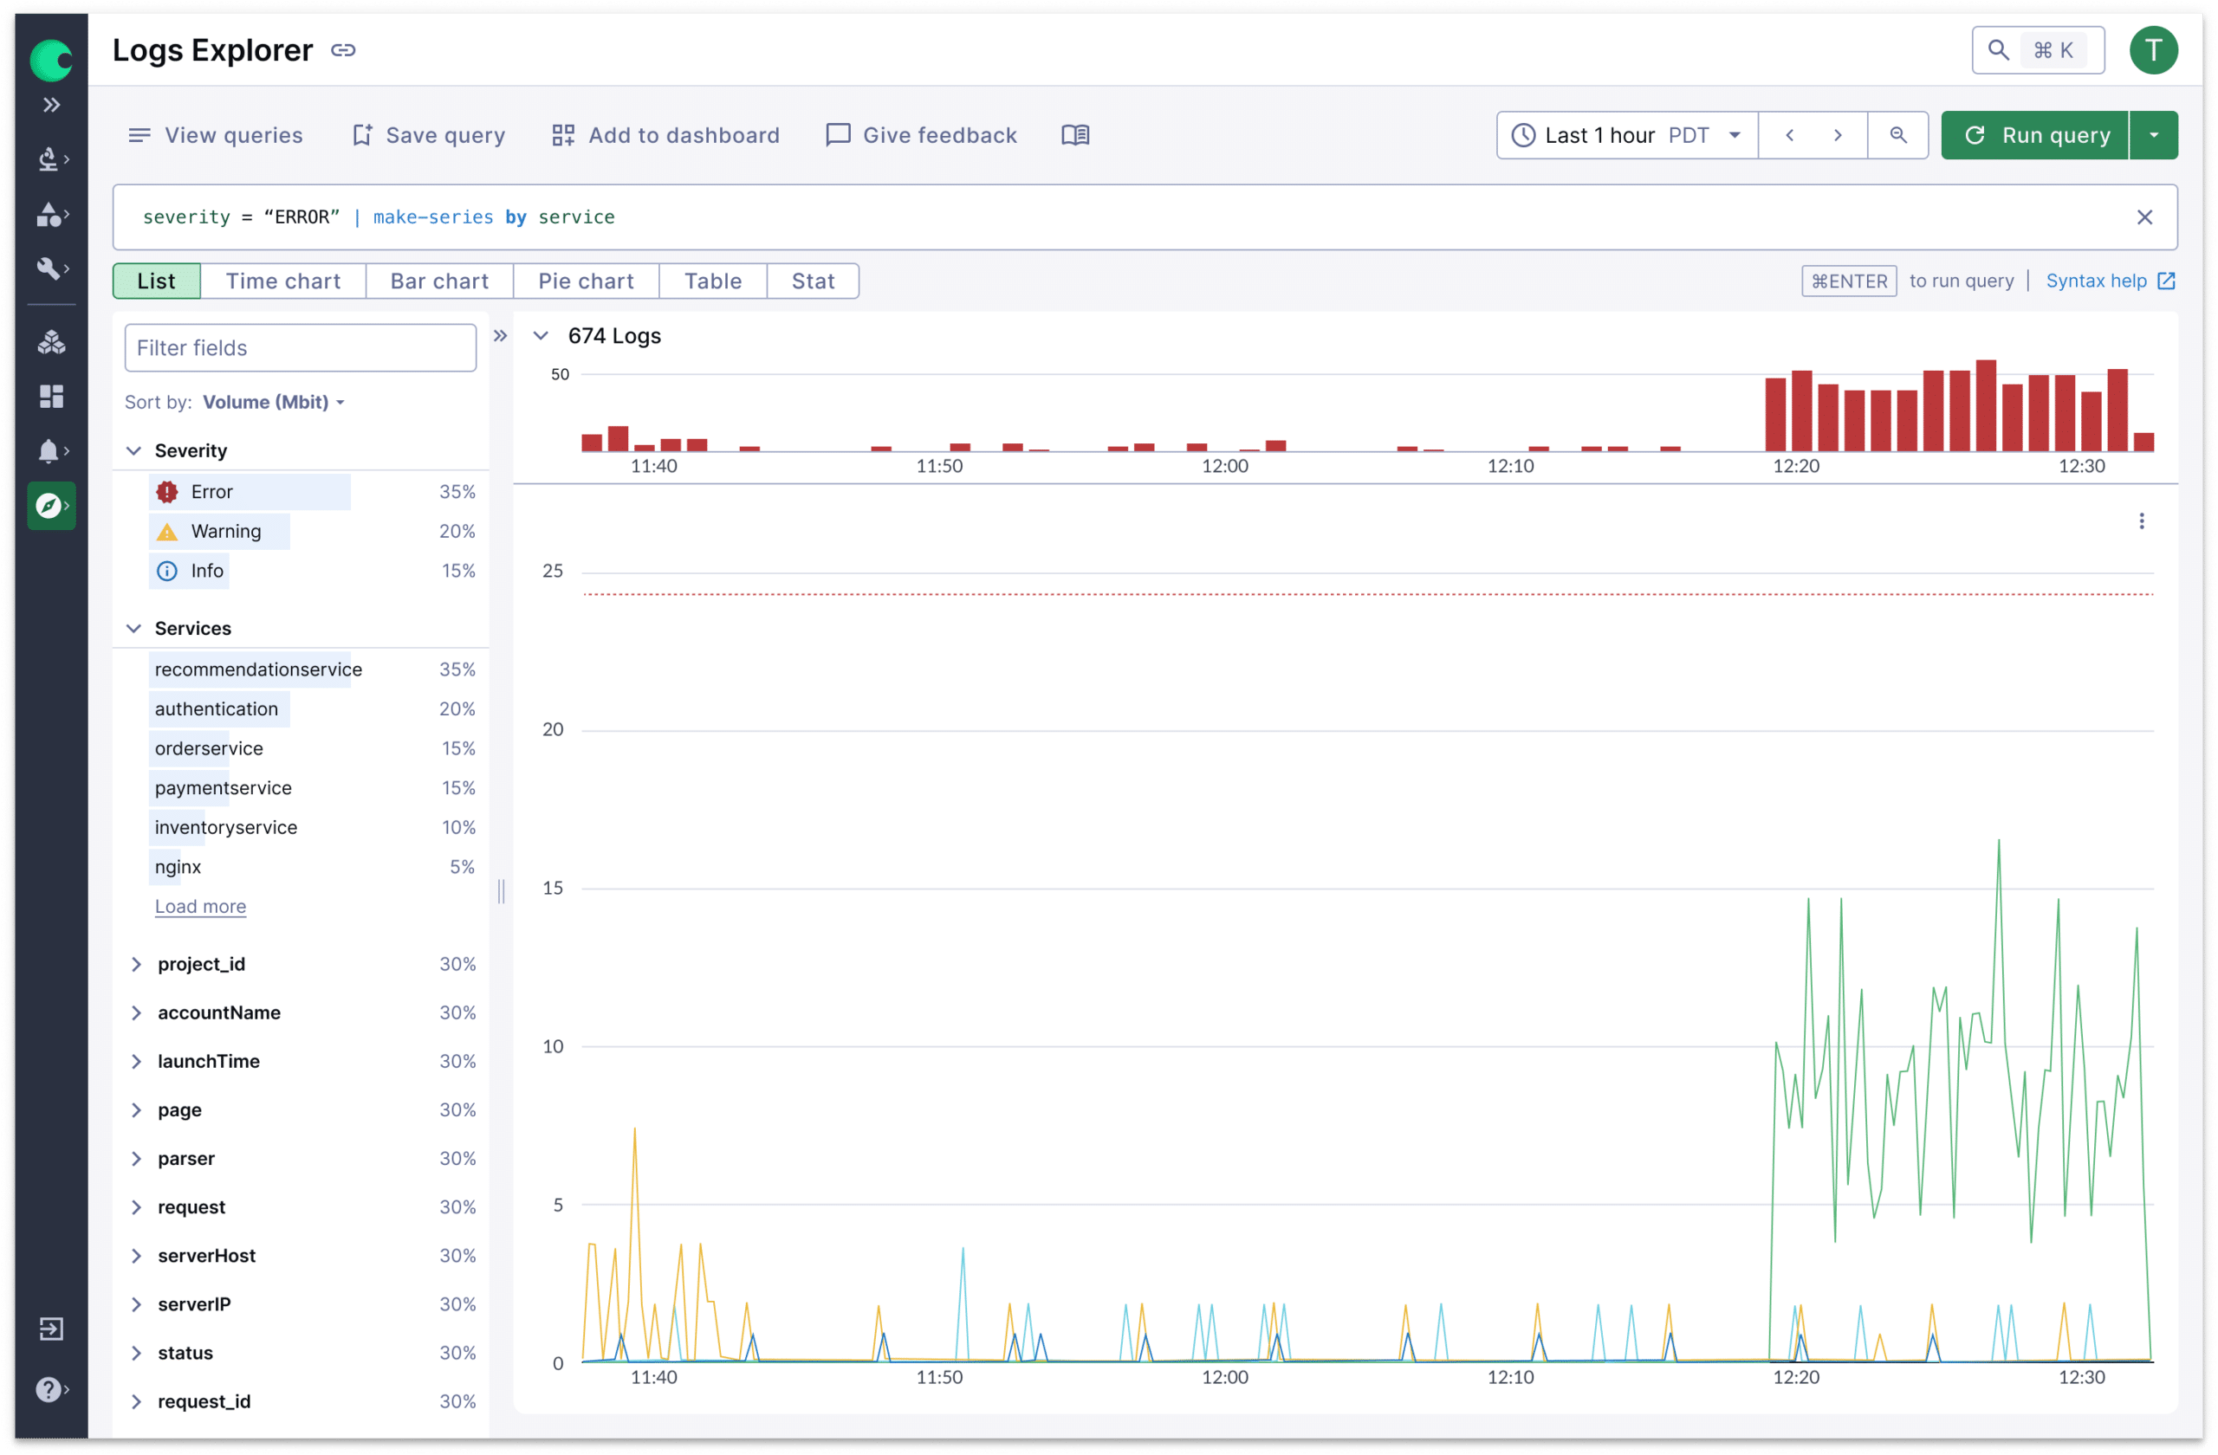This screenshot has width=2218, height=1455.
Task: Copy link icon next to Logs Explorer
Action: coord(343,50)
